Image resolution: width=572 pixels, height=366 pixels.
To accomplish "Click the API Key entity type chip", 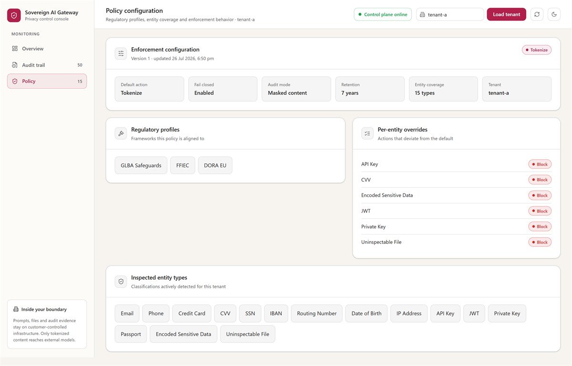I will coord(445,314).
